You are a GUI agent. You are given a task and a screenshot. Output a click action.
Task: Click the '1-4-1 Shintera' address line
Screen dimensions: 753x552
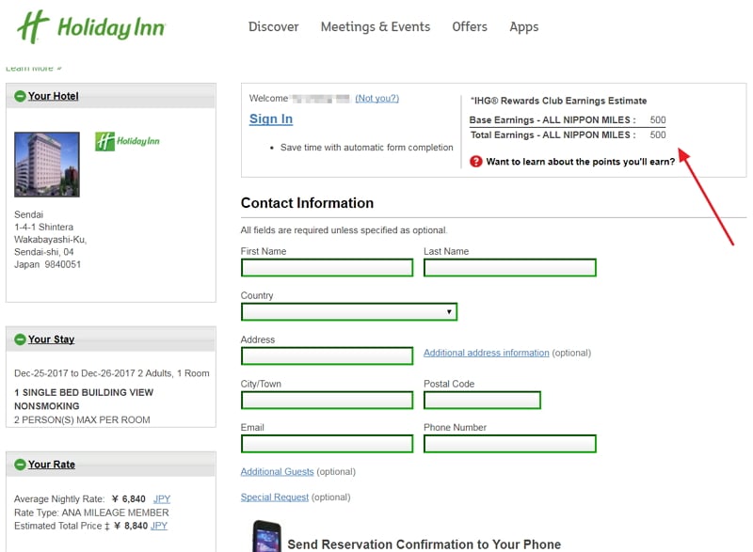point(43,227)
